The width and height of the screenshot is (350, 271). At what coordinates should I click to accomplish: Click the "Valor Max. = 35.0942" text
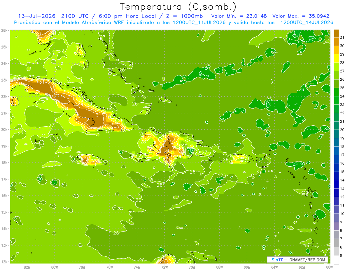click(301, 16)
